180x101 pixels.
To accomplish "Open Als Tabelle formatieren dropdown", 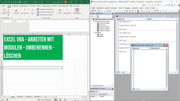I will 46,12.
